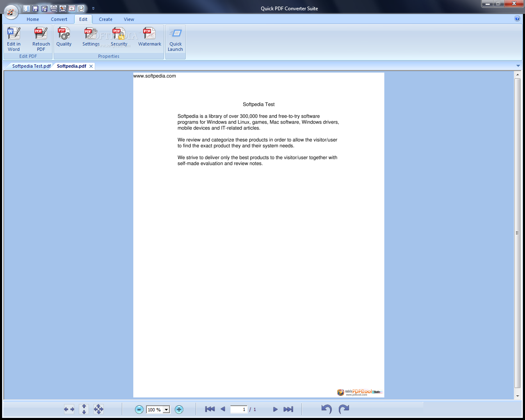The image size is (525, 420).
Task: Open PDF Security properties
Action: (119, 37)
